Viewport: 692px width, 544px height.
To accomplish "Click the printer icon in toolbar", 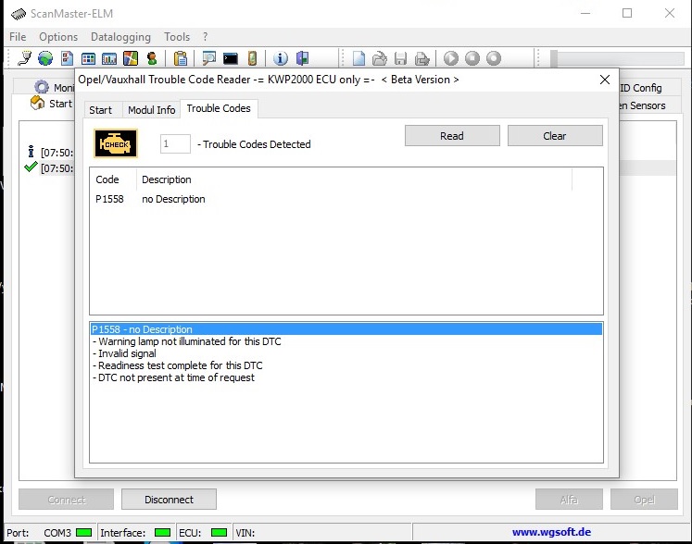I will tap(422, 58).
